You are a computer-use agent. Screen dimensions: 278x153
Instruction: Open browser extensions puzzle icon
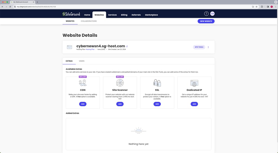tap(262, 7)
